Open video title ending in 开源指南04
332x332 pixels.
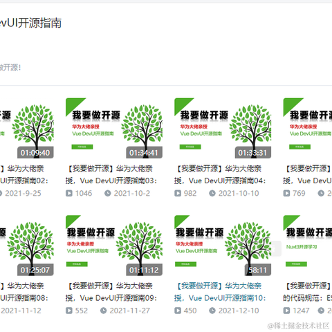pos(220,175)
